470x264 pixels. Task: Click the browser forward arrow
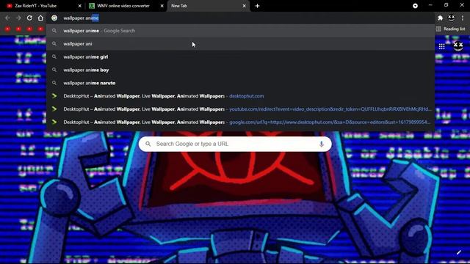(18, 18)
